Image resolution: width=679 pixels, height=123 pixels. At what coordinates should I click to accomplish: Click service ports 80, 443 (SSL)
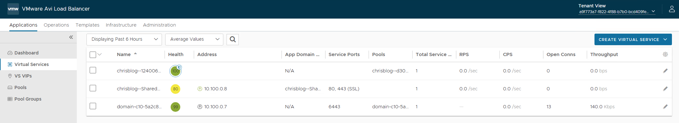click(x=344, y=89)
